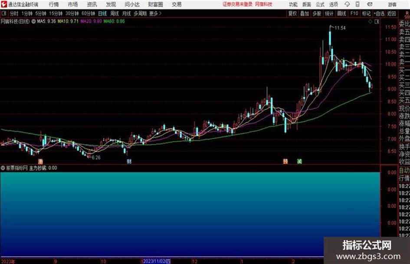
Task: Click the 复权 toolbar button
Action: point(292,13)
